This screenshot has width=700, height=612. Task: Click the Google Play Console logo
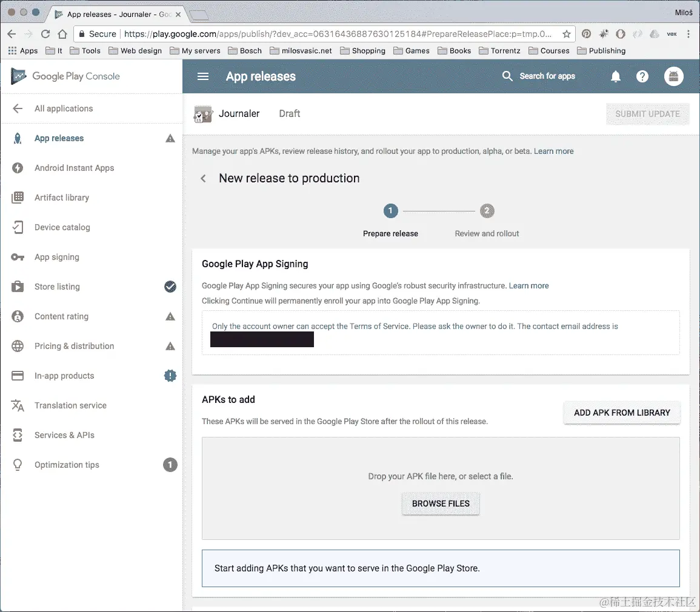tap(65, 76)
